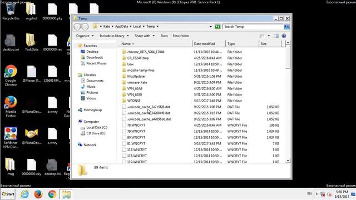Image resolution: width=356 pixels, height=200 pixels.
Task: Open the regshot folder on desktop
Action: coord(31,11)
